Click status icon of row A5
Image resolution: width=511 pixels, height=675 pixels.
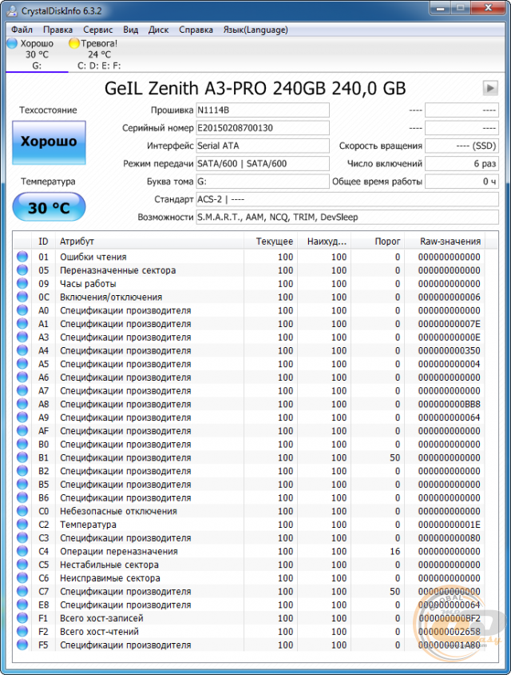click(22, 364)
